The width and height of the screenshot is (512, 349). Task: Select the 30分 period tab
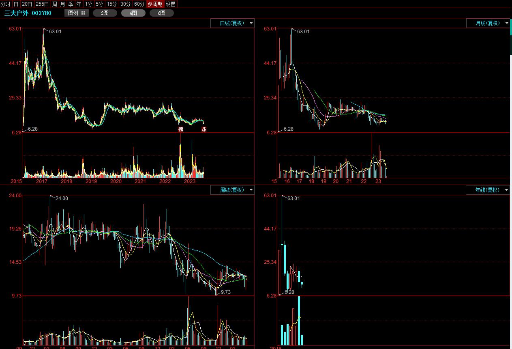pos(126,4)
